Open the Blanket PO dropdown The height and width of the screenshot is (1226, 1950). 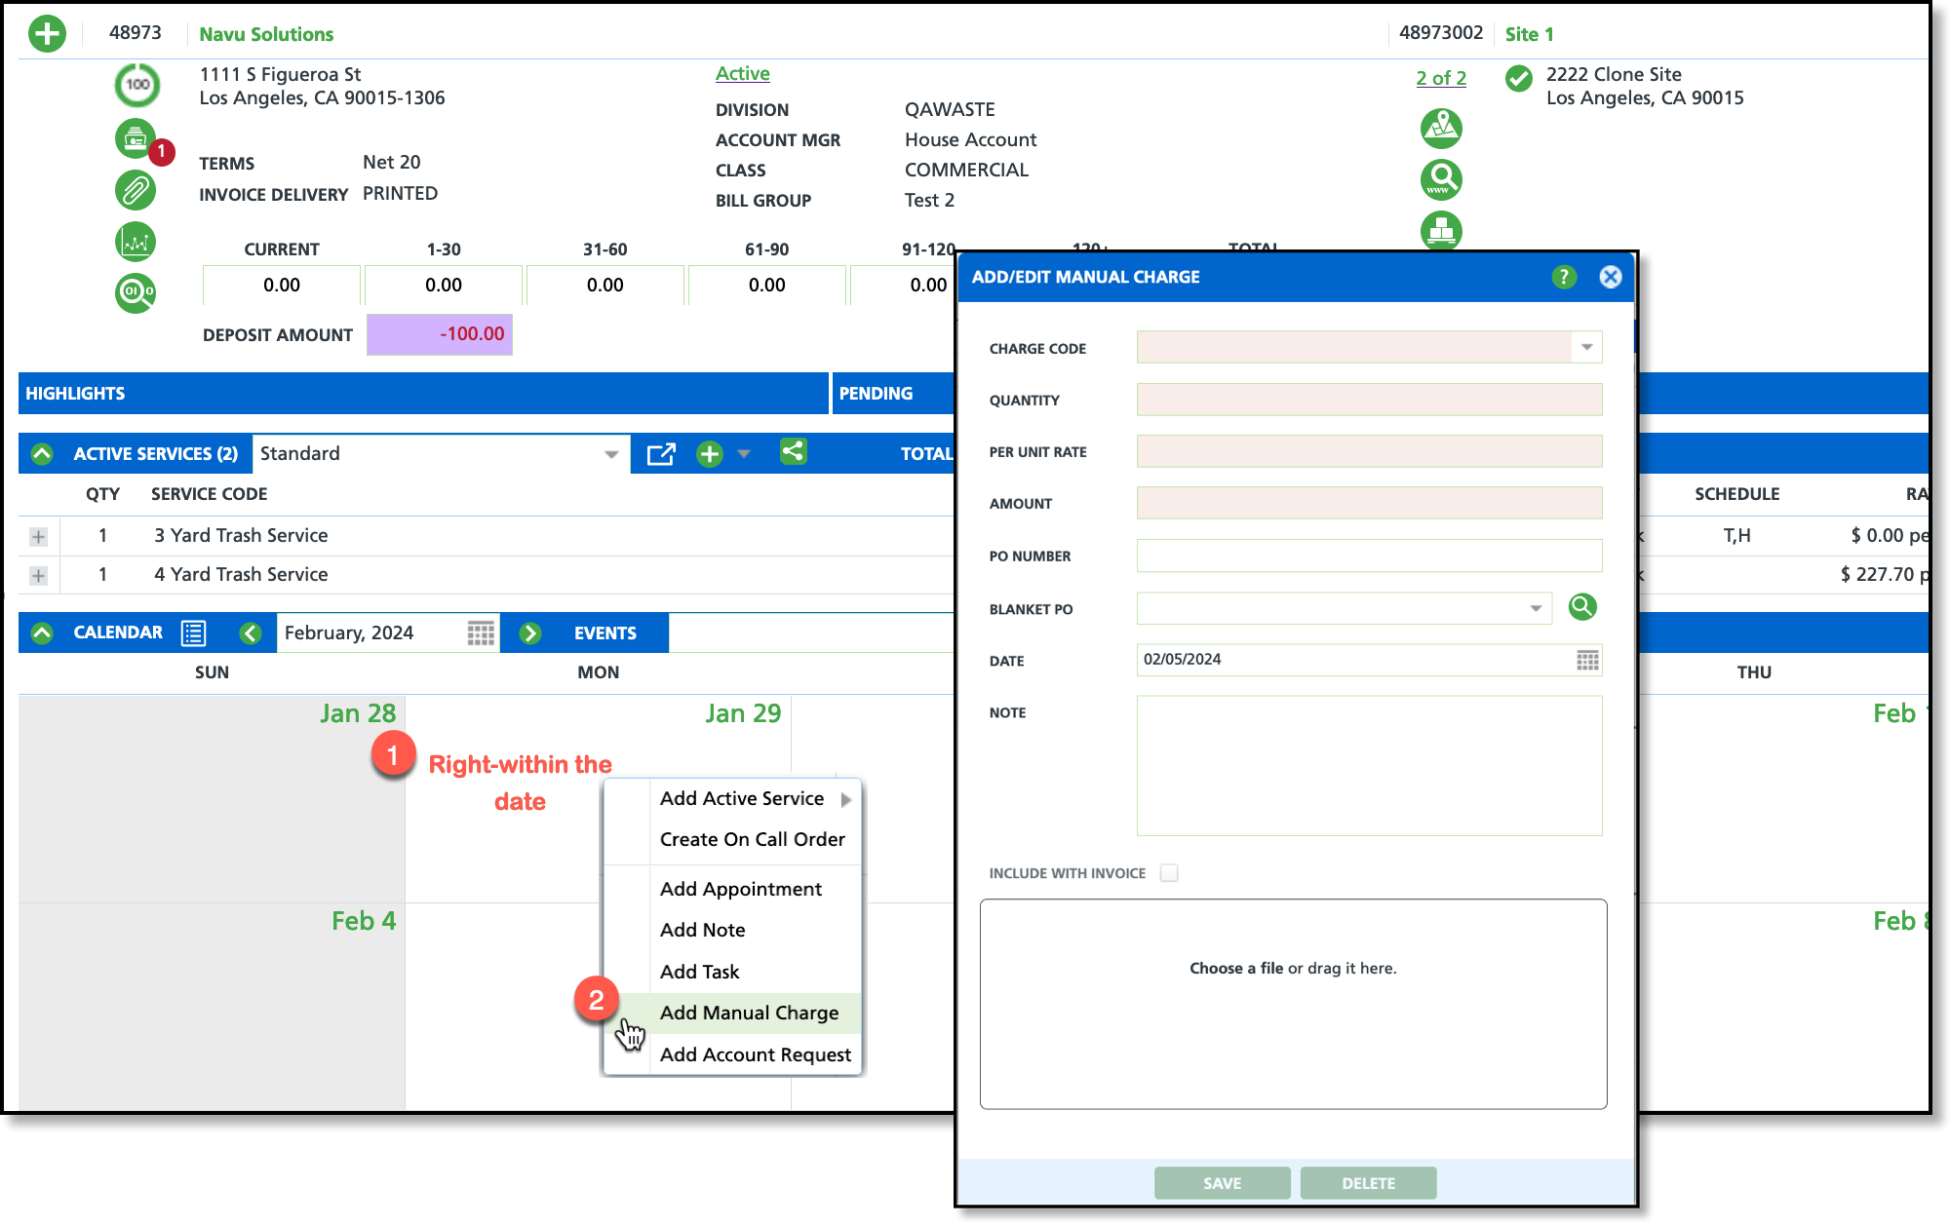1536,608
